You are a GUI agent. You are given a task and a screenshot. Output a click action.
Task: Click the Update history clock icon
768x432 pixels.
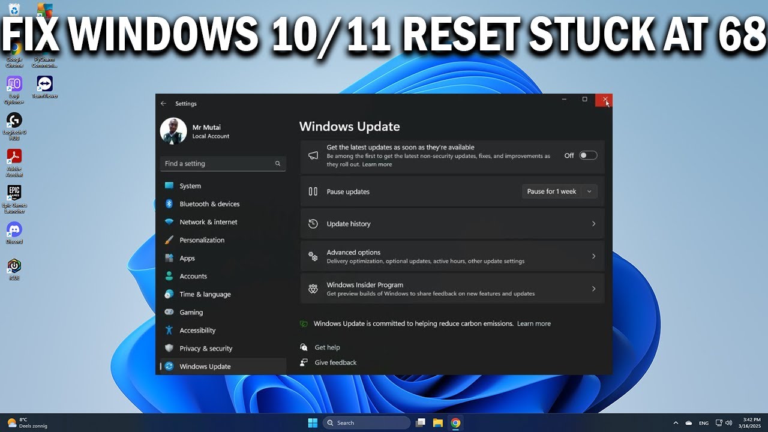tap(313, 224)
